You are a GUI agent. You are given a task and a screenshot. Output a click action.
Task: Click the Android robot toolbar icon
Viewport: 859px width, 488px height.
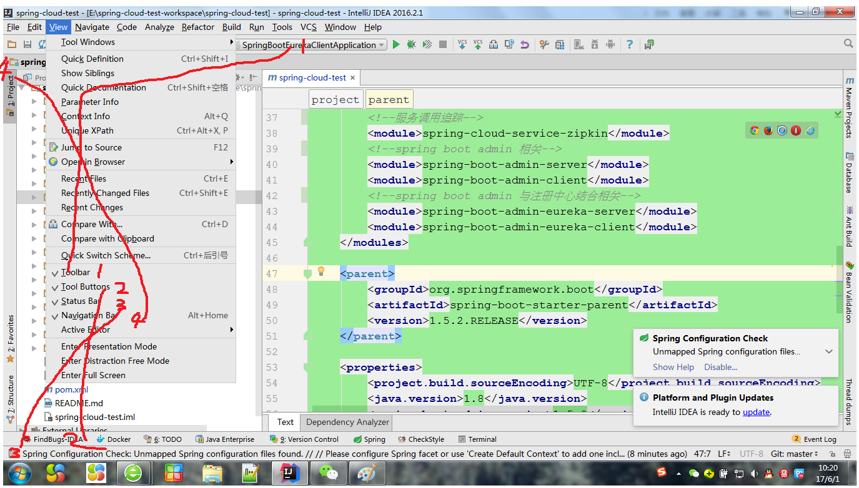click(x=610, y=44)
